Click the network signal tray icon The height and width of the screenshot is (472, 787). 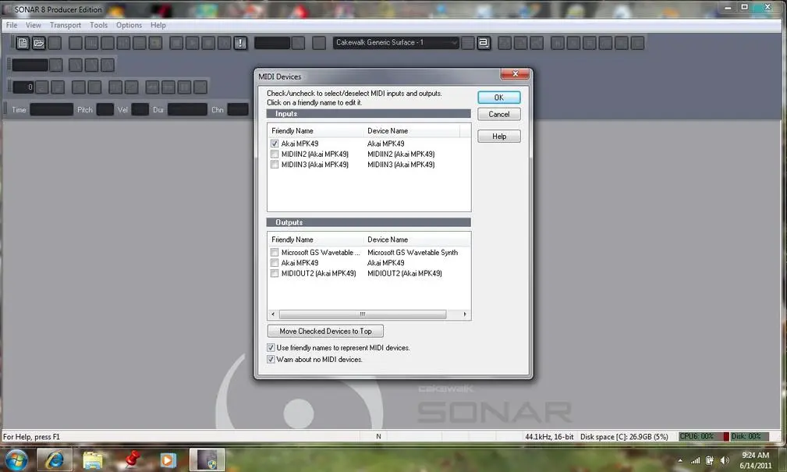pyautogui.click(x=695, y=460)
